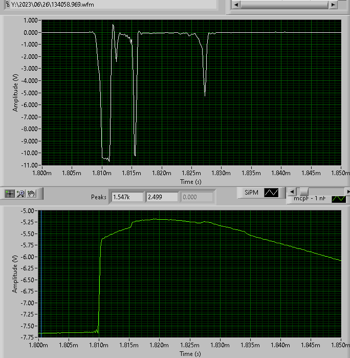Click upper plot x-axis value 1.825m
Viewport: 350px width, 358px height.
tap(191, 173)
